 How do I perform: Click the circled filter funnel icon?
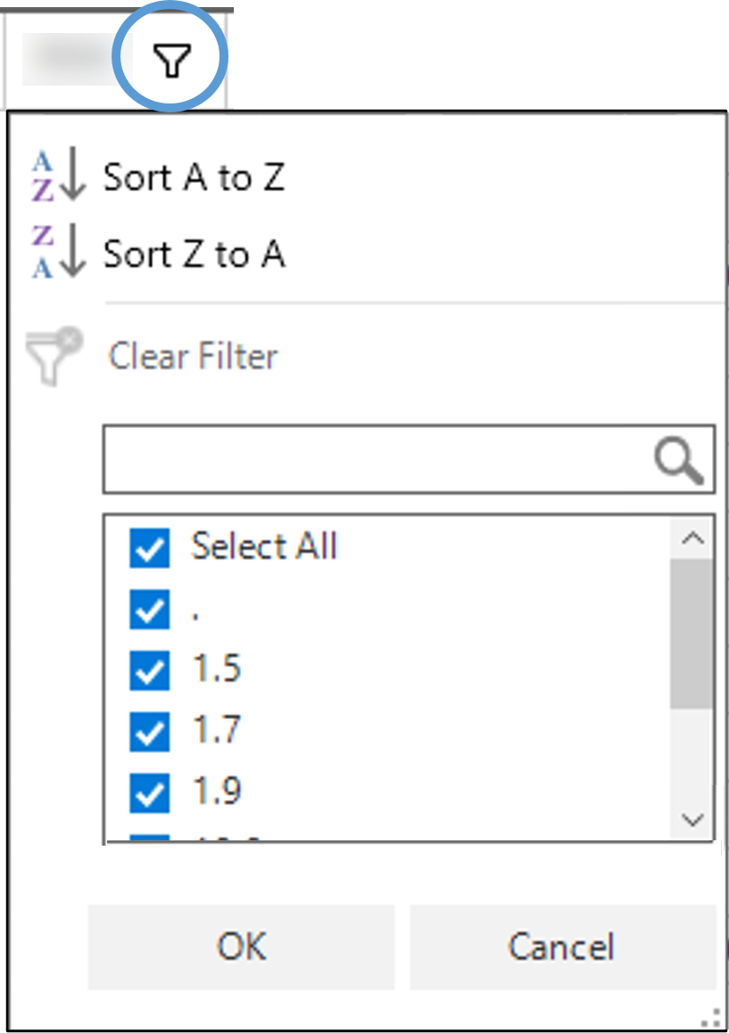pos(173,57)
